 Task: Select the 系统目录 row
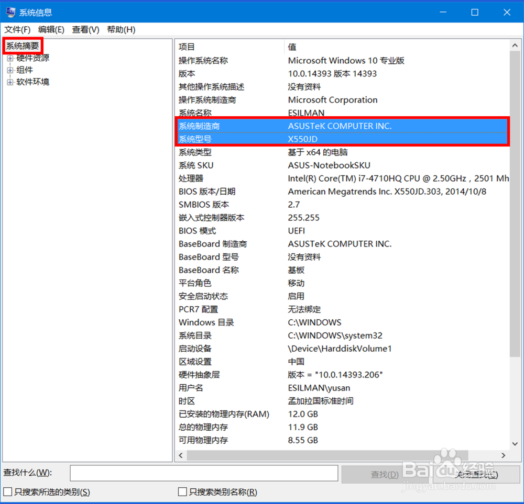click(343, 335)
